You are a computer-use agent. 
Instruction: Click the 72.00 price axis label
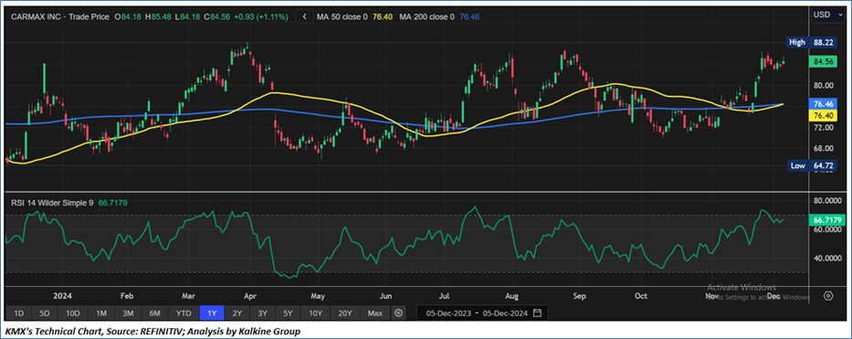822,127
